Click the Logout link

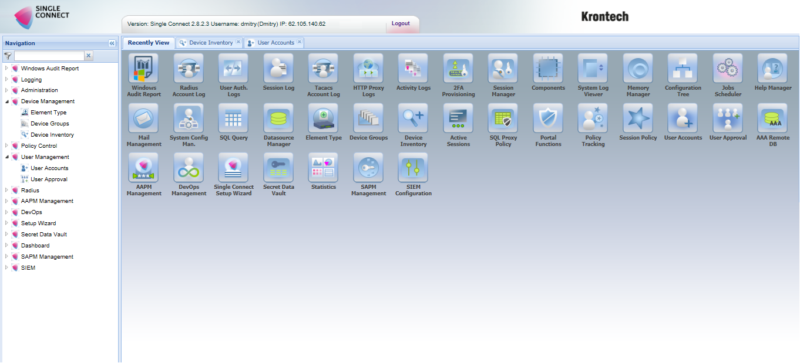coord(401,24)
